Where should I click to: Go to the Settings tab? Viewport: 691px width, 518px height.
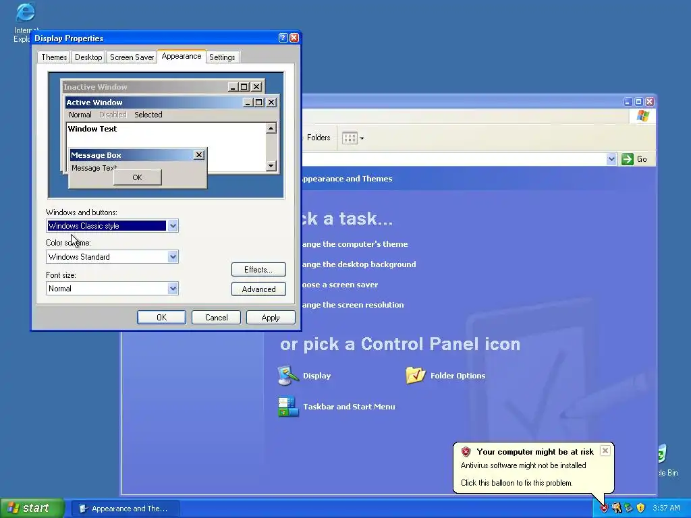(x=222, y=57)
